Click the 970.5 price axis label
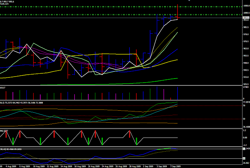Viewport: 250px width, 168px height. tap(247, 42)
